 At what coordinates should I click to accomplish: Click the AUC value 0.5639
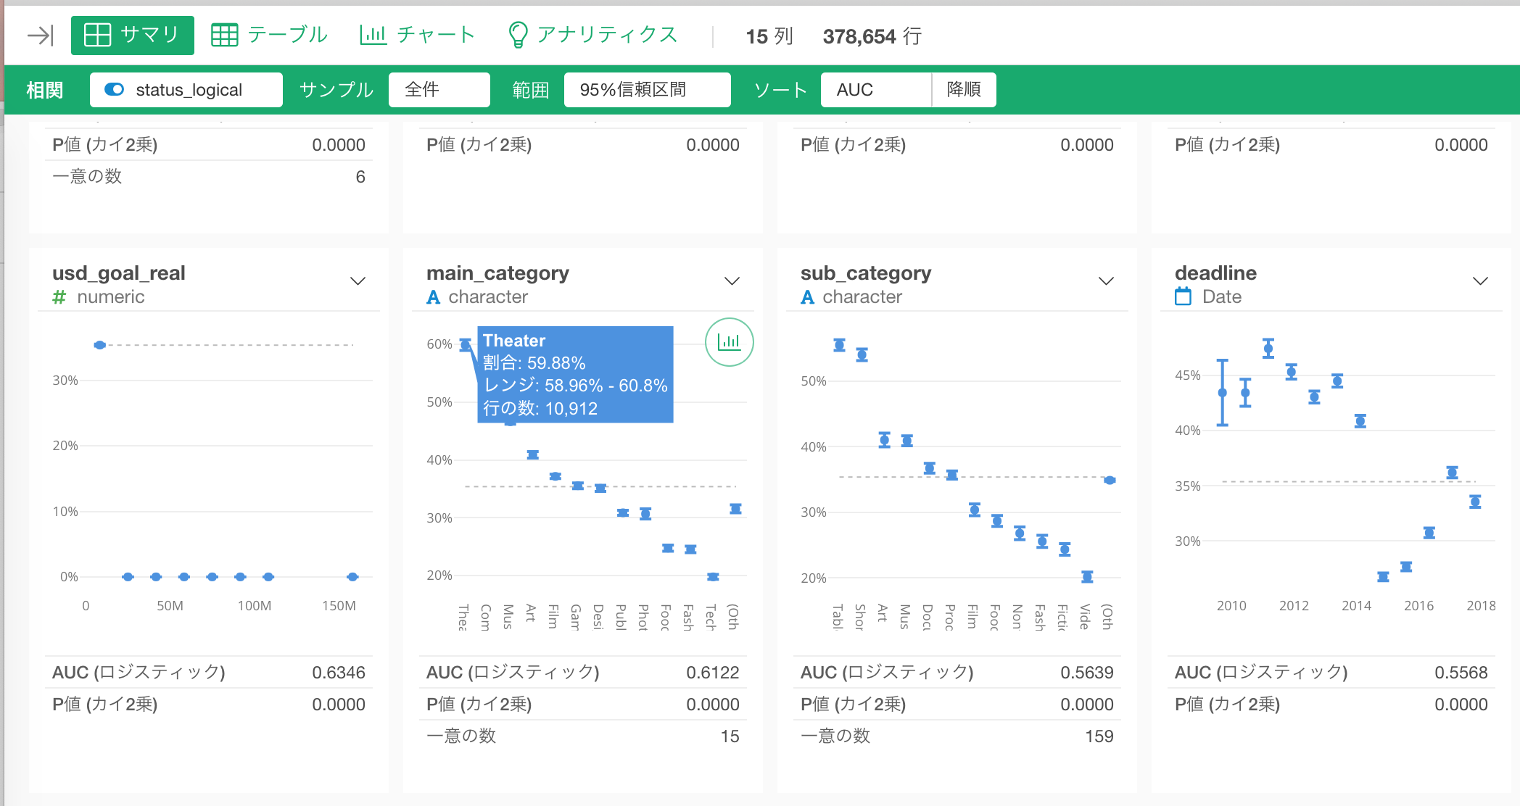1087,673
